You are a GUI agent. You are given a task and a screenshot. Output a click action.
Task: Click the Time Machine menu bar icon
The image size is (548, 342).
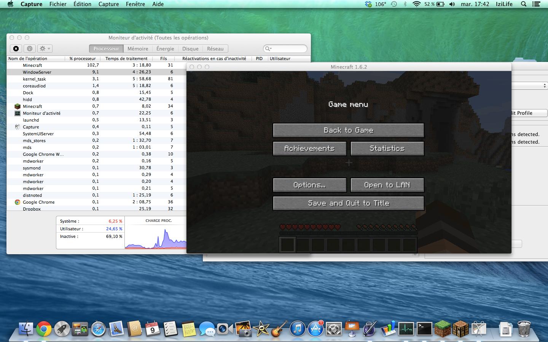point(394,4)
